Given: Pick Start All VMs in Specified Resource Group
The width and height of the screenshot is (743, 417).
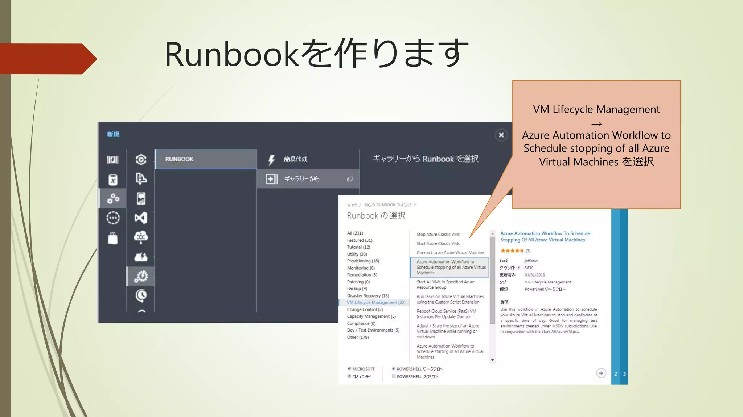Looking at the screenshot, I should [x=446, y=285].
